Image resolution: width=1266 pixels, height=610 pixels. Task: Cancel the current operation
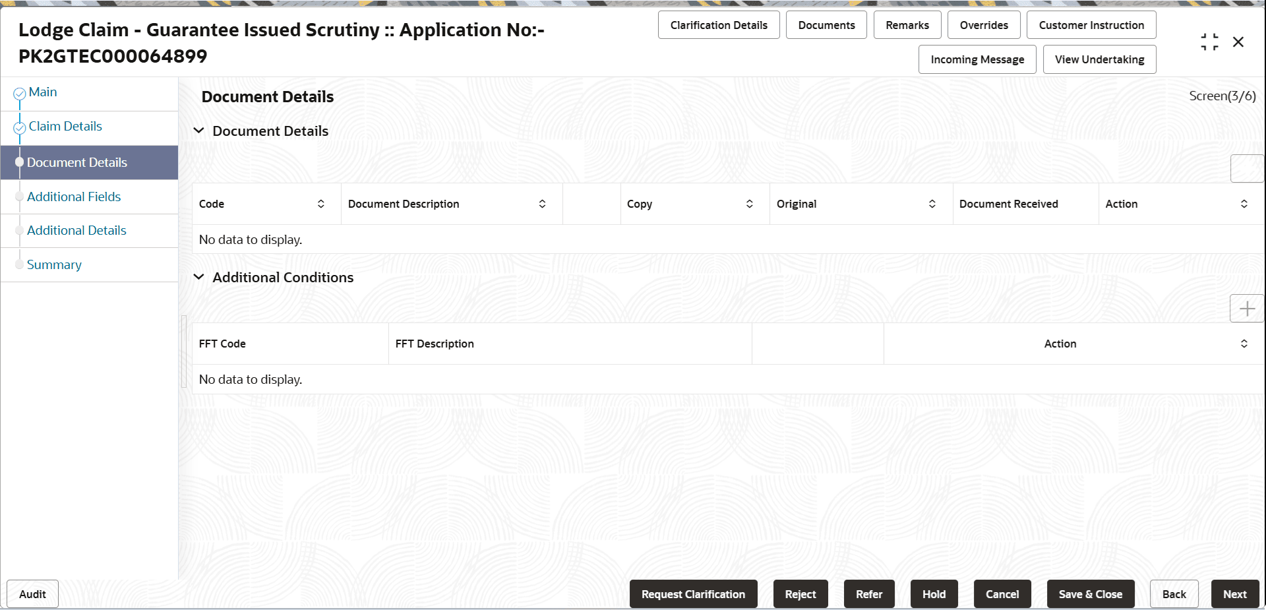1002,594
